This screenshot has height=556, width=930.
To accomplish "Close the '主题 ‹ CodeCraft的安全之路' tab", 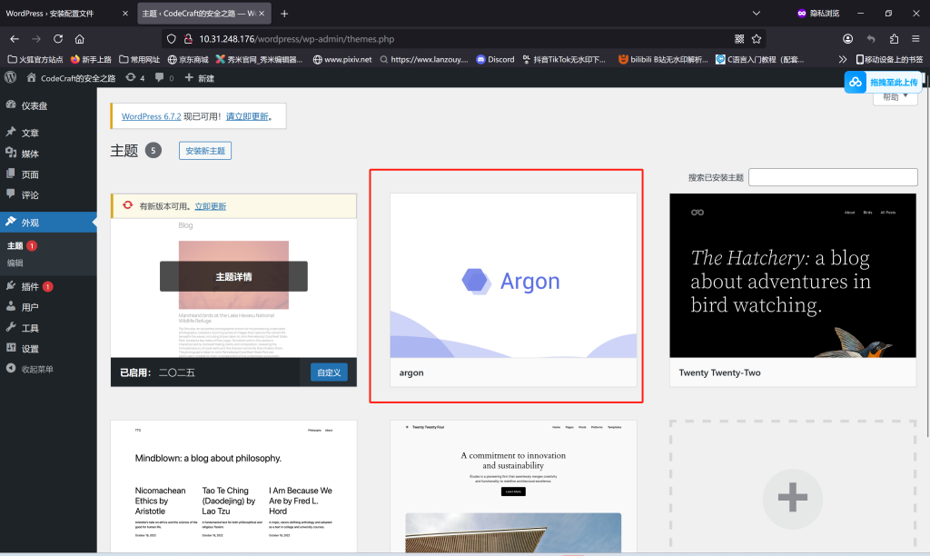I will click(262, 14).
